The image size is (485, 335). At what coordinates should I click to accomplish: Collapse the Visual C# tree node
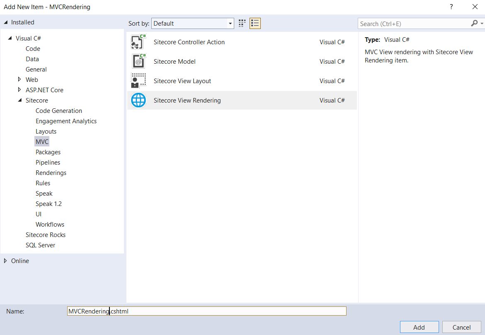point(10,38)
